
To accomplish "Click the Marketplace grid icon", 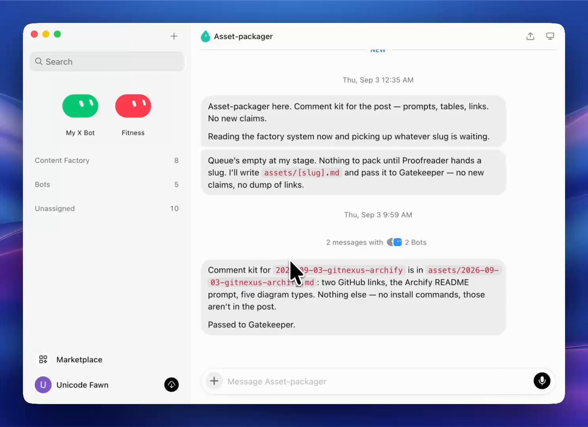I will (x=43, y=359).
